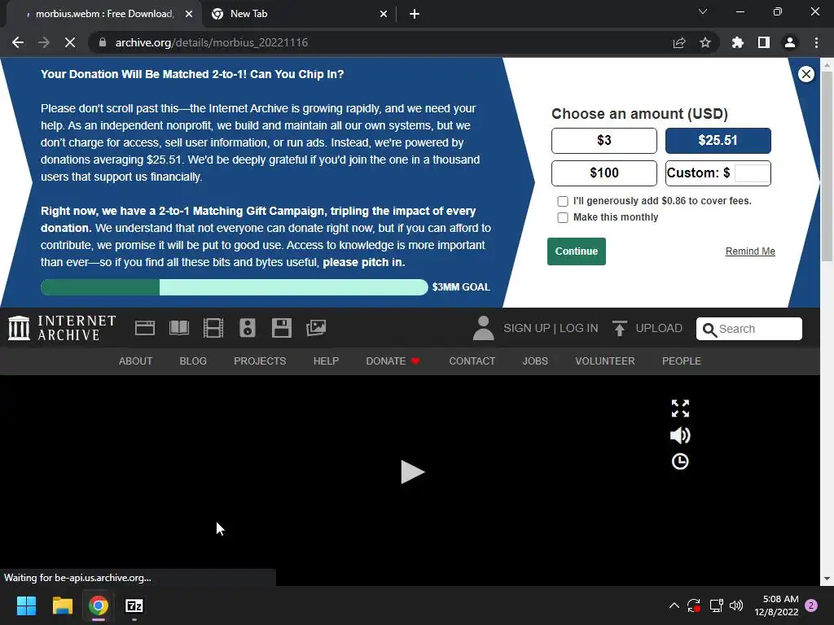Open the CONTACT menu item
The width and height of the screenshot is (834, 625).
472,361
